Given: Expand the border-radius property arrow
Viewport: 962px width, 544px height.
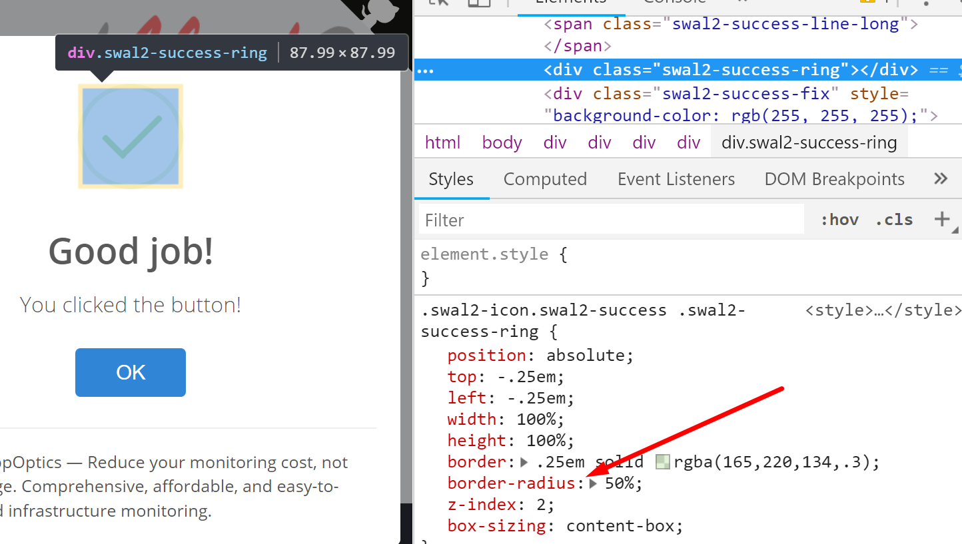Looking at the screenshot, I should pos(592,483).
